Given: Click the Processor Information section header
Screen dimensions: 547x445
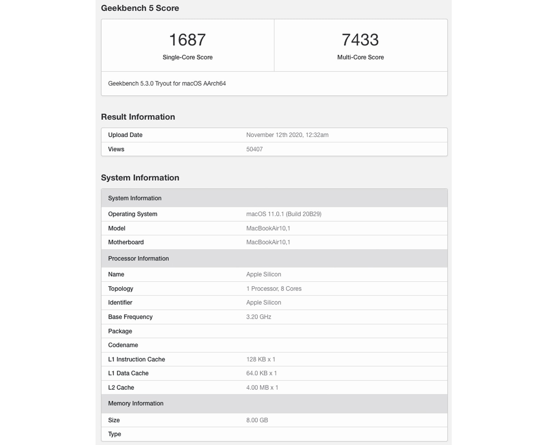Looking at the screenshot, I should [138, 259].
